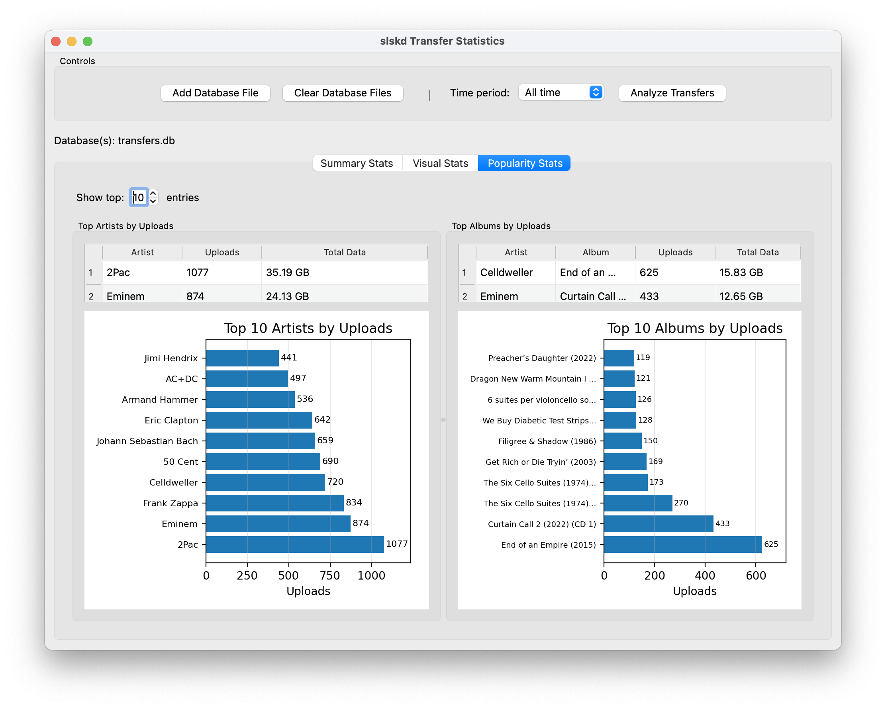Screen dimensions: 886x709
Task: Click the 2Pac bar in artists chart
Action: tap(295, 544)
